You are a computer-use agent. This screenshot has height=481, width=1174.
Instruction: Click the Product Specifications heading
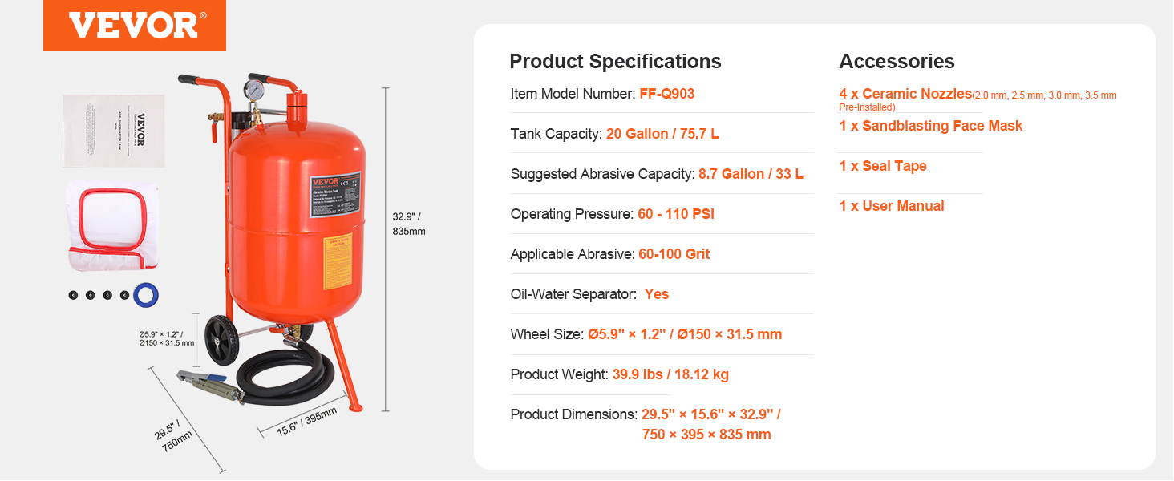616,62
